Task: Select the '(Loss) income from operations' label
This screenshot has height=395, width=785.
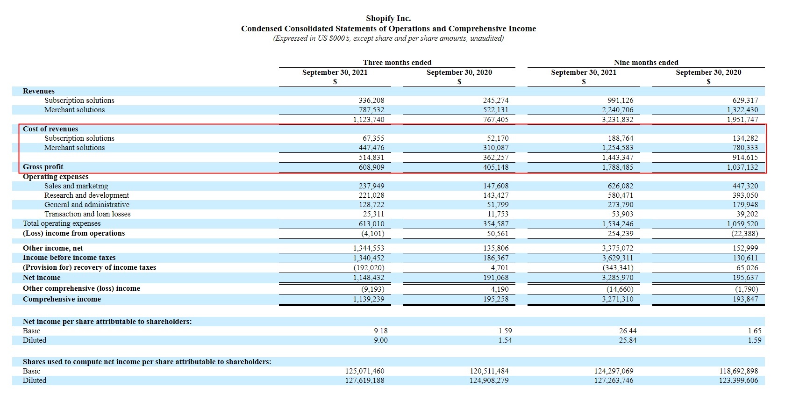Action: coord(74,233)
